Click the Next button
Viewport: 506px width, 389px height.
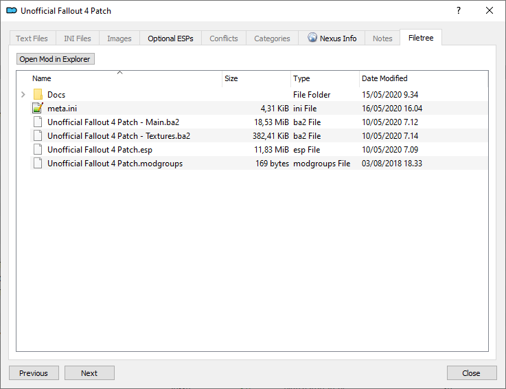89,373
